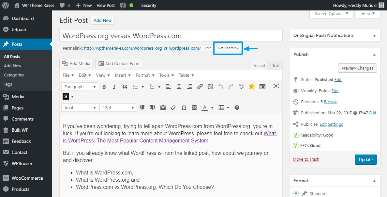Open the 12pt font size dropdown
This screenshot has width=387, height=197.
[118, 108]
